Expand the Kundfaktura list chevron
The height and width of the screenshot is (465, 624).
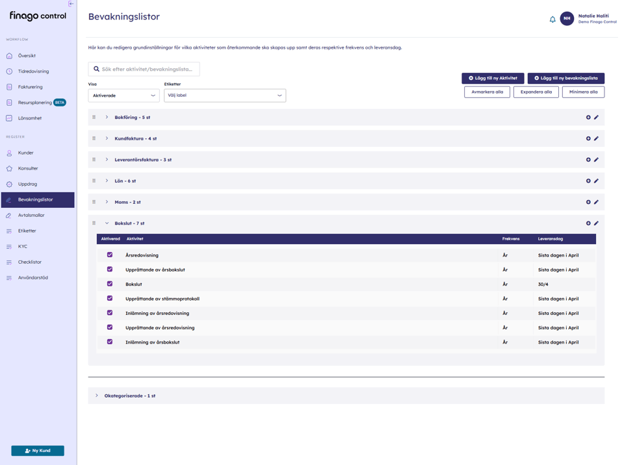(x=107, y=138)
